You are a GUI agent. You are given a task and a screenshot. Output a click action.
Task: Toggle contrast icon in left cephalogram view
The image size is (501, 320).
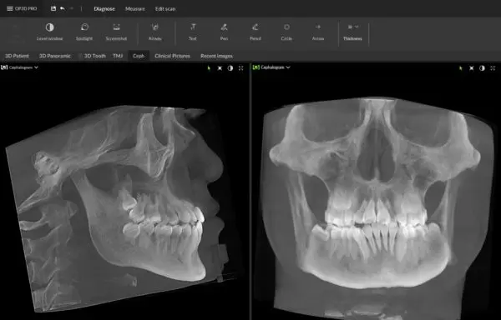(230, 67)
